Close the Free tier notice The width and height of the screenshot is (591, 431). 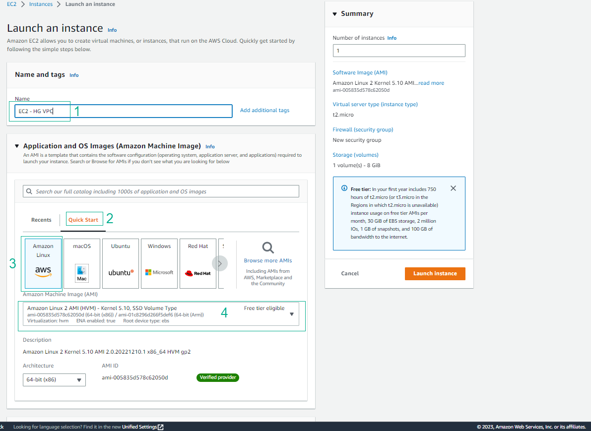pos(453,188)
